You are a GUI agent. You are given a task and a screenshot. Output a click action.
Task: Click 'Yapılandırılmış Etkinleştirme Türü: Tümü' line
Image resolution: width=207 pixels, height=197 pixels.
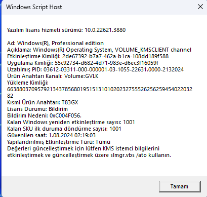click(x=59, y=142)
